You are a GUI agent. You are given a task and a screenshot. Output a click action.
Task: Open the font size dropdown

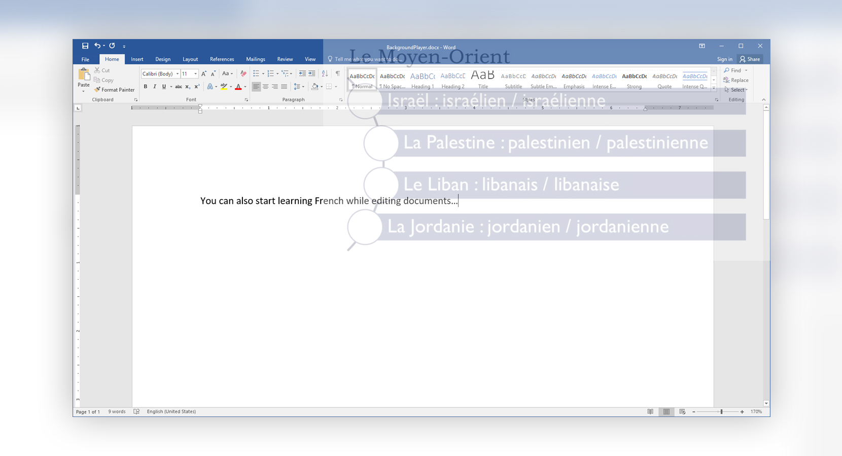pos(195,74)
